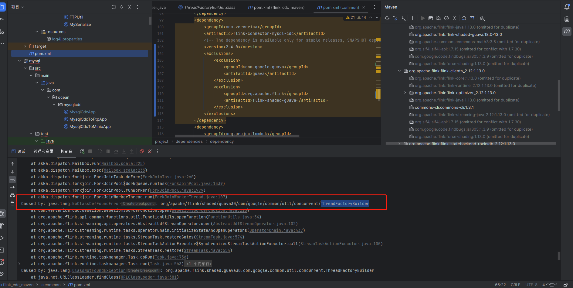Open Task.java:756 stack trace link
The width and height of the screenshot is (573, 288).
171,257
